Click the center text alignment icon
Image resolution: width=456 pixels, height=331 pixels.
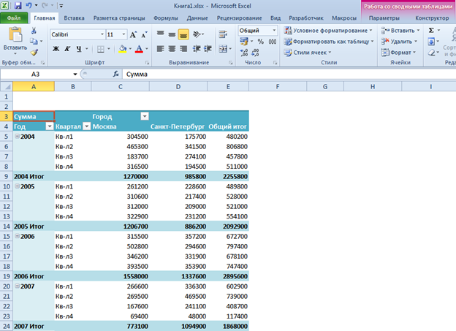tap(171, 48)
